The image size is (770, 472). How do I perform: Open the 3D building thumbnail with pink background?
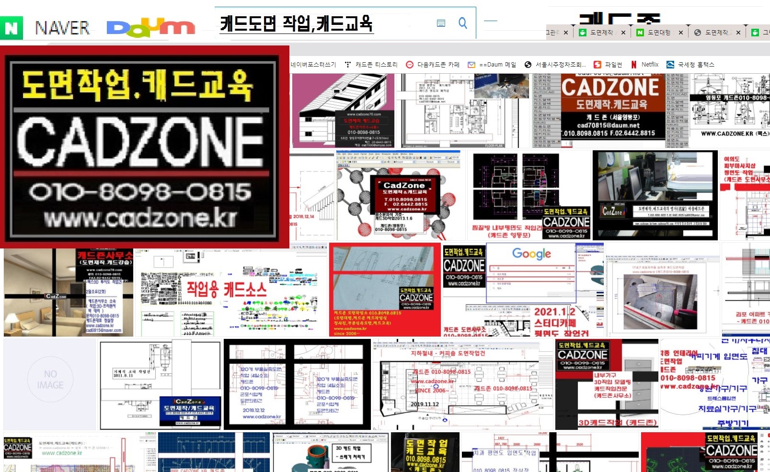343,111
